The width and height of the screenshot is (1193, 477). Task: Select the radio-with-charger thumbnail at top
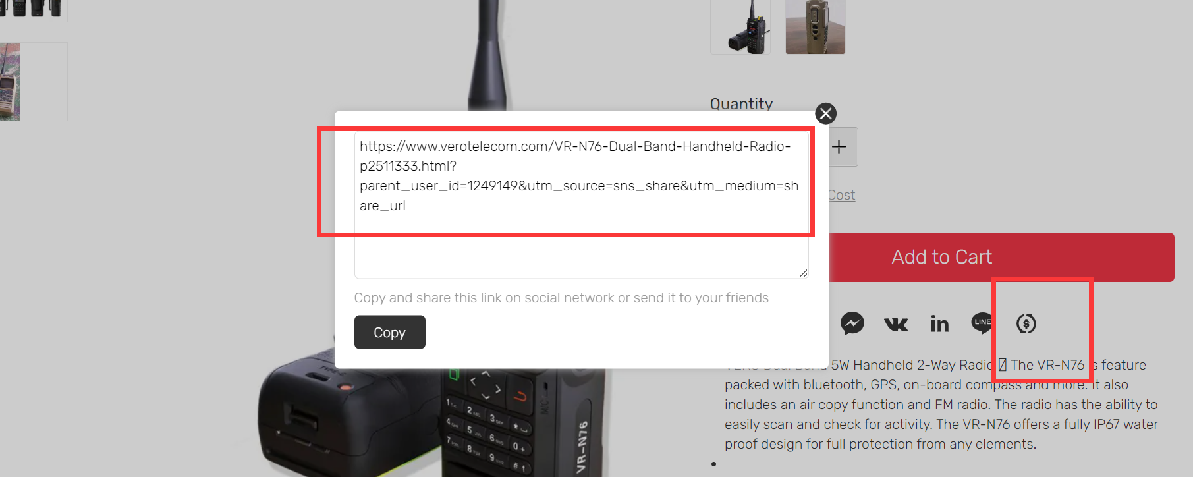(x=740, y=27)
